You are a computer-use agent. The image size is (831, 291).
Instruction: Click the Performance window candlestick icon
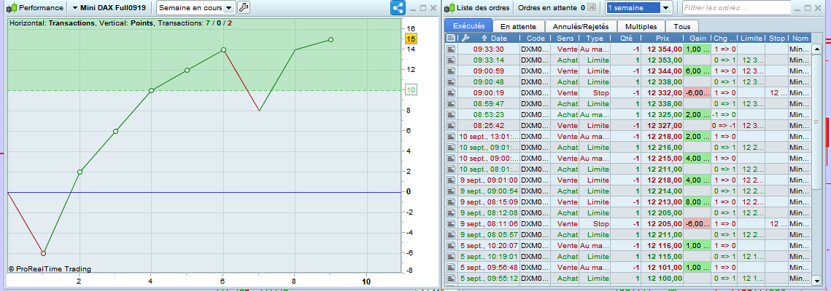[x=12, y=8]
